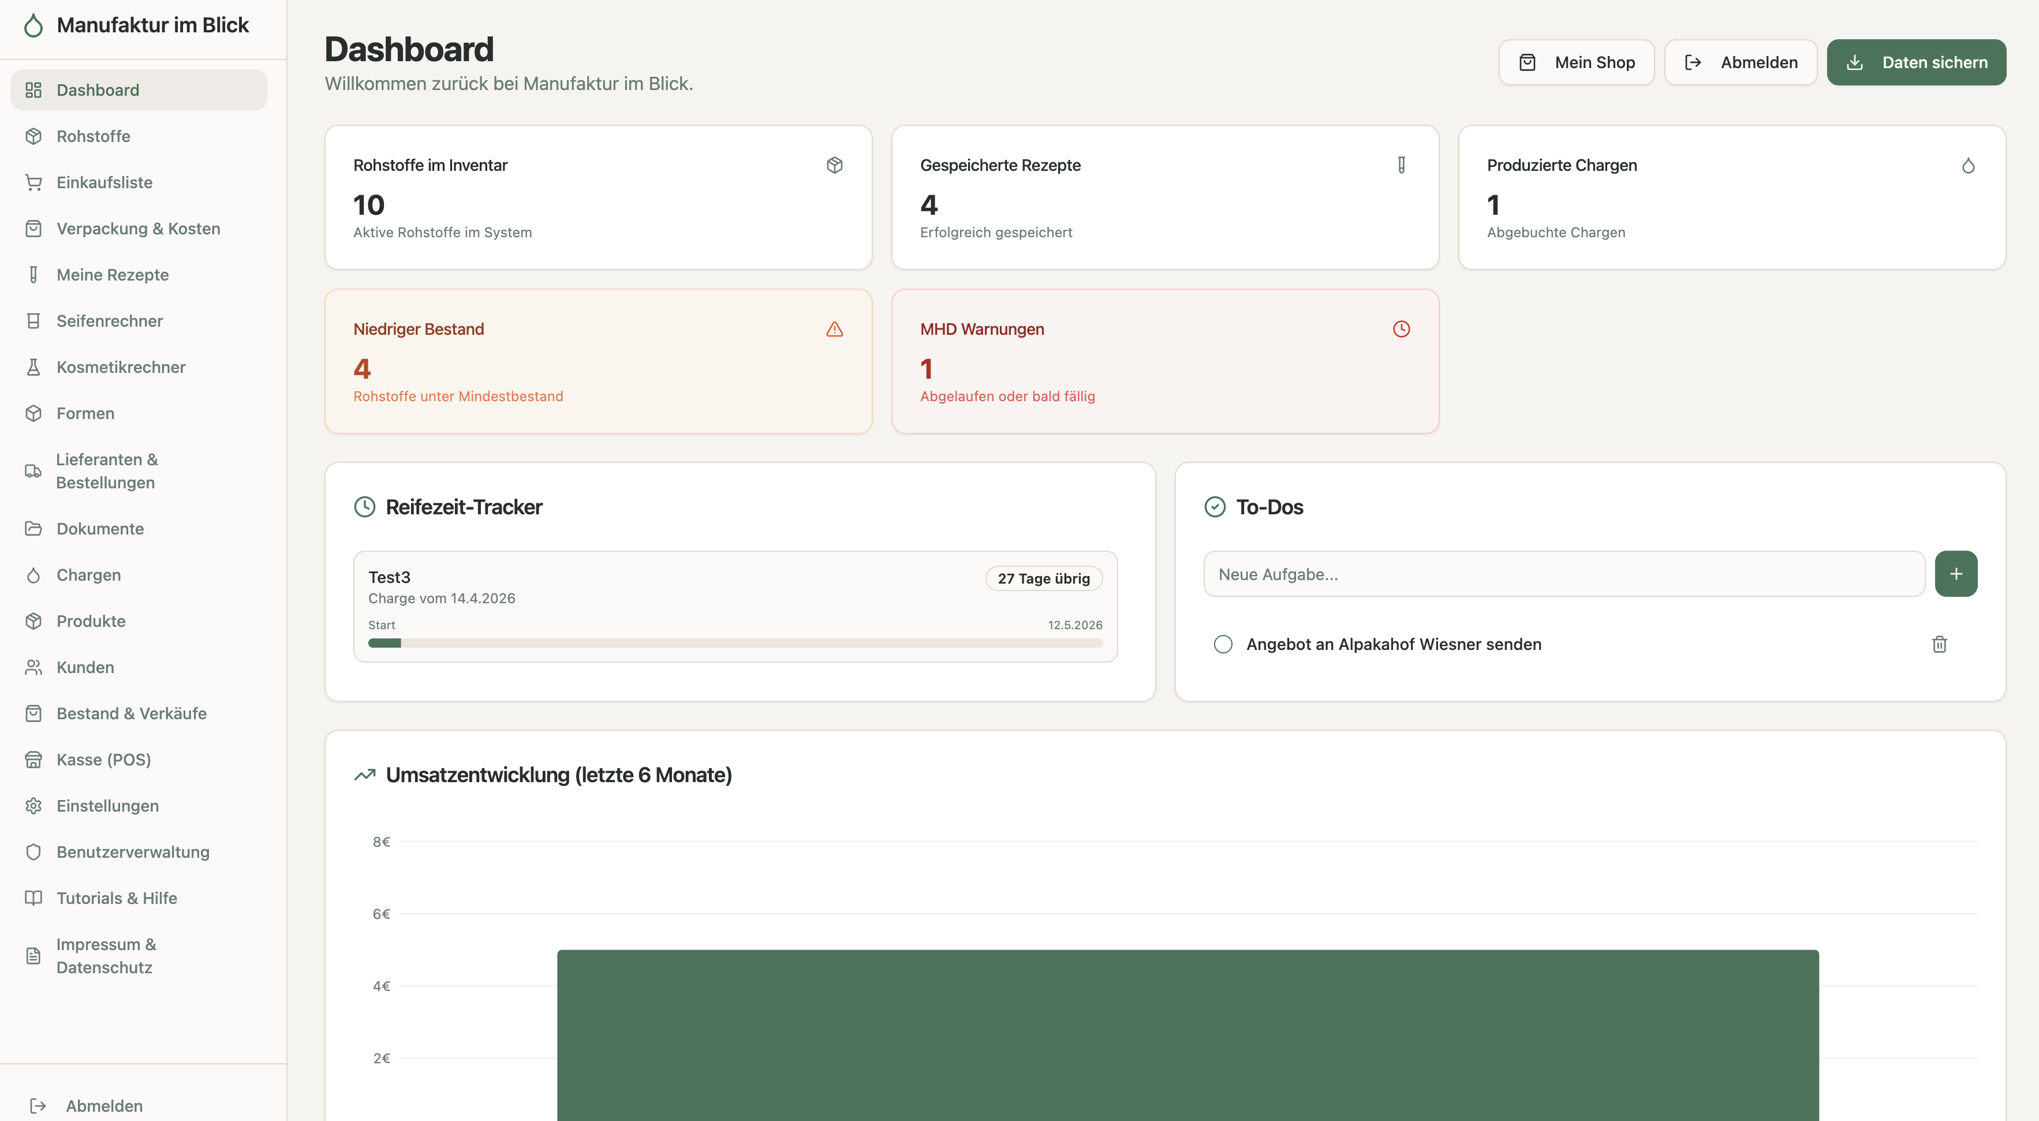Viewport: 2039px width, 1121px height.
Task: Click the Kasse (POS) store icon
Action: [33, 760]
